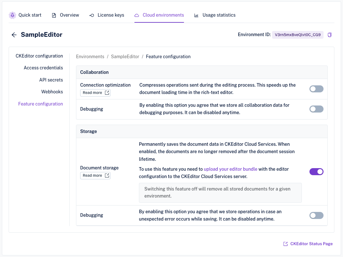Select API secrets in the sidebar
The height and width of the screenshot is (257, 343).
[x=51, y=80]
